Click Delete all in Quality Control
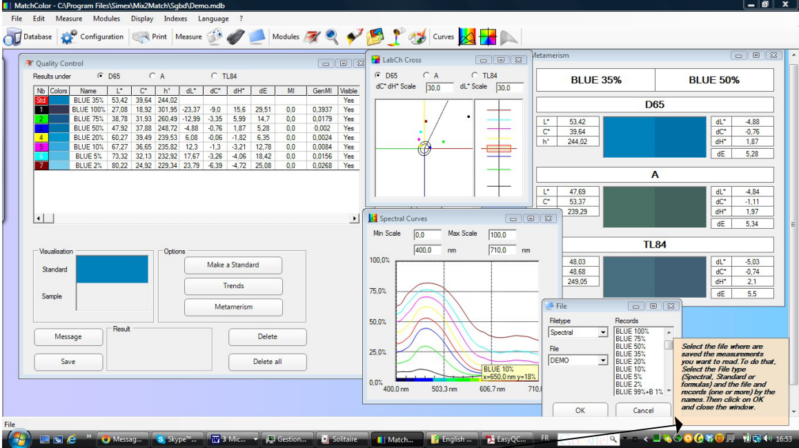The image size is (799, 448). point(267,362)
